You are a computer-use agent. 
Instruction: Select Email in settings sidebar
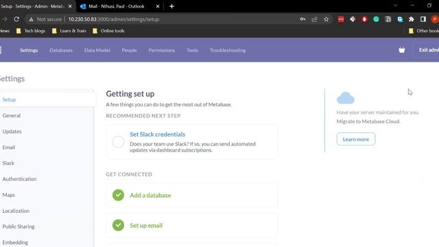click(x=47, y=148)
